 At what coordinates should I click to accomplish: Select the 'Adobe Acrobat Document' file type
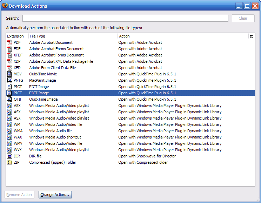pos(51,42)
